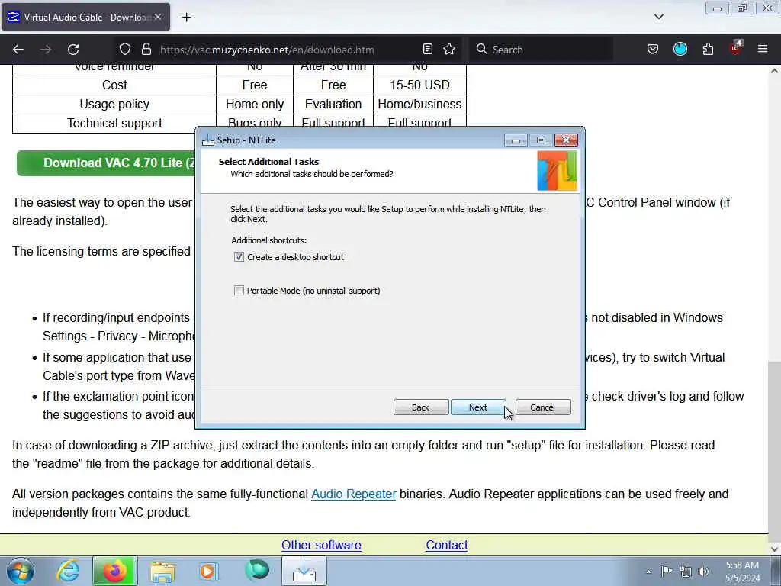The image size is (781, 586).
Task: Show hidden tray icons
Action: 648,572
